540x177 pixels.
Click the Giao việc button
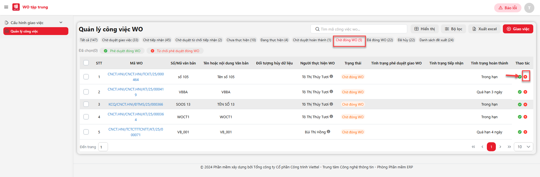click(518, 29)
